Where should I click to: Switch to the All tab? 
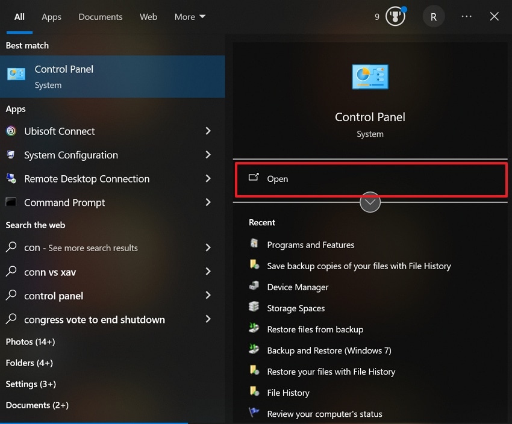(x=19, y=17)
